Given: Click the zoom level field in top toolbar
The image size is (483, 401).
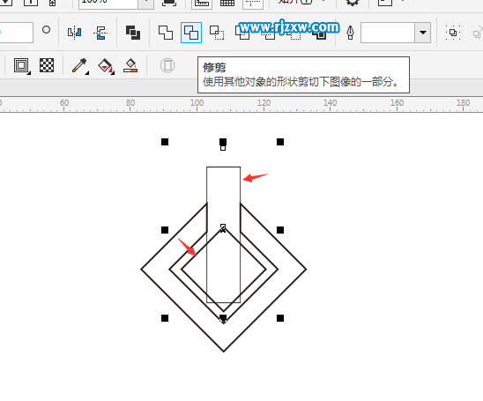Looking at the screenshot, I should (x=108, y=3).
